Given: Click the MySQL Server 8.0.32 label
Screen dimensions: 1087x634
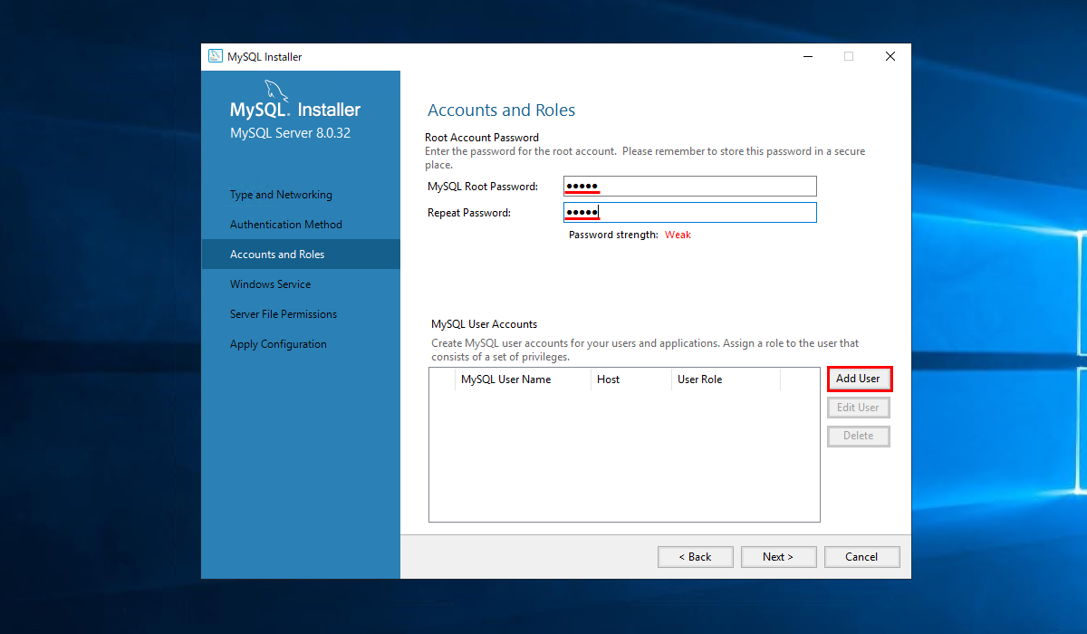Looking at the screenshot, I should [290, 133].
